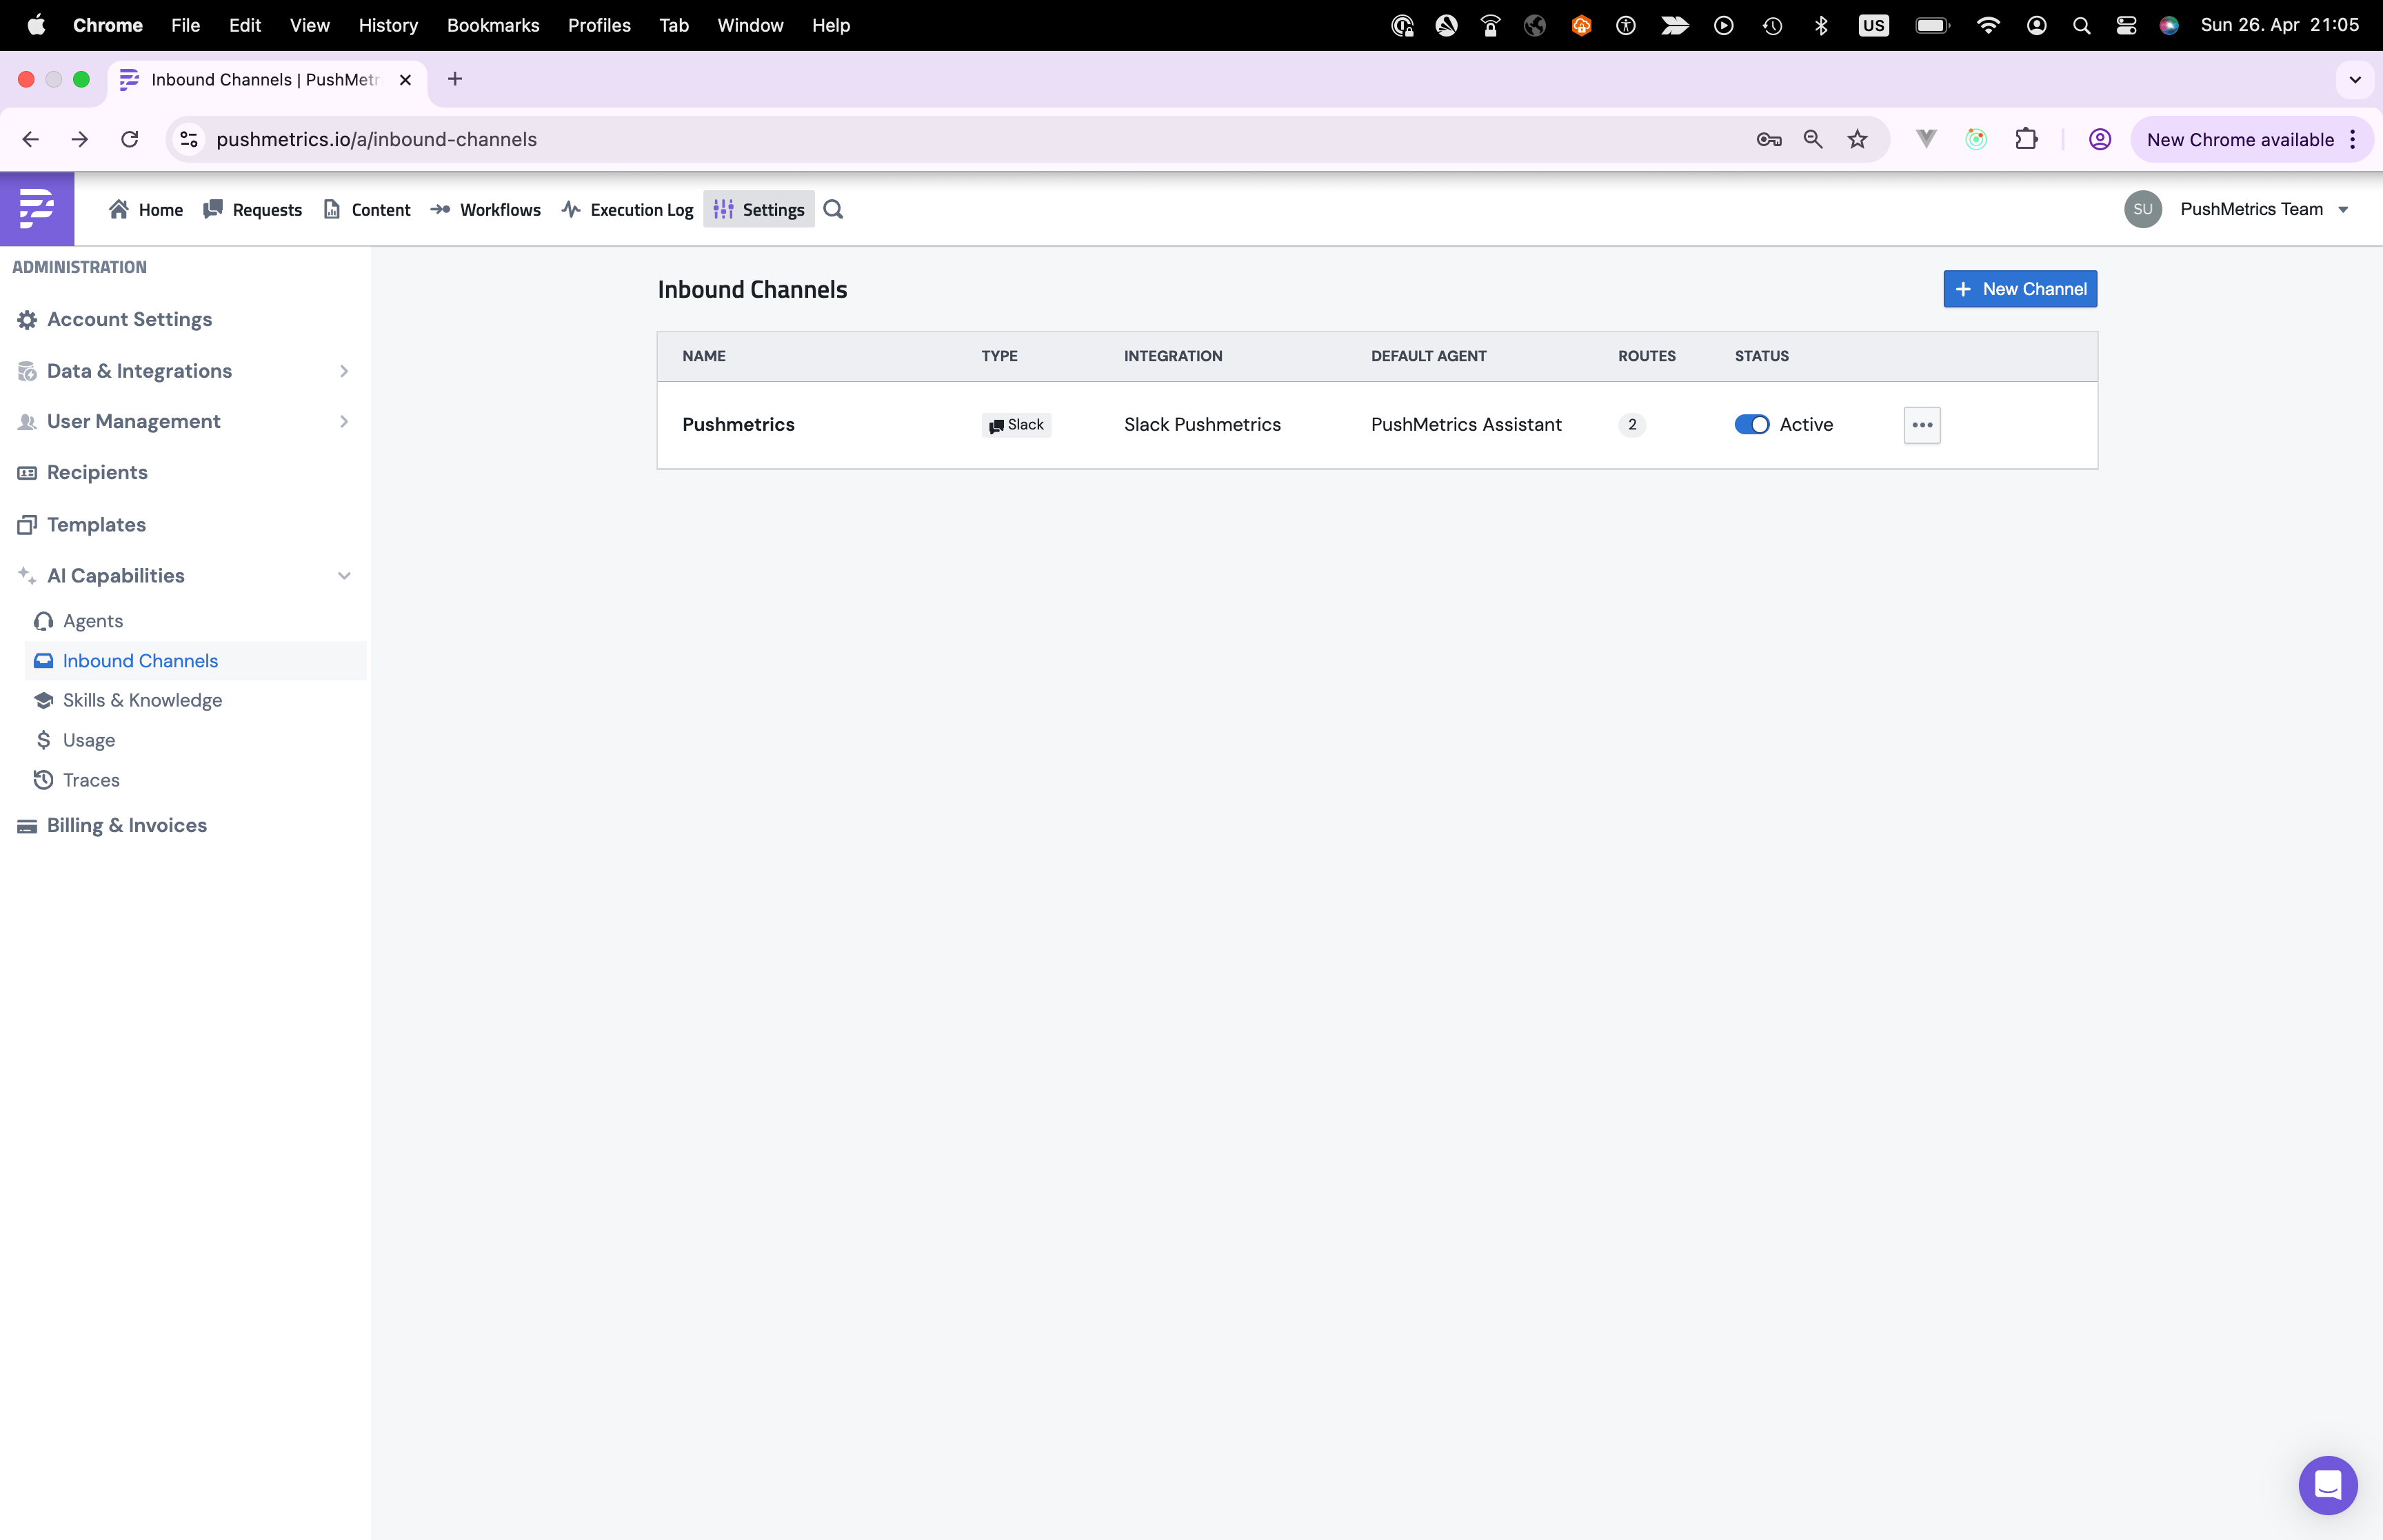Bookmark this page with the star icon
Screen dimensions: 2383x1540
[1857, 139]
